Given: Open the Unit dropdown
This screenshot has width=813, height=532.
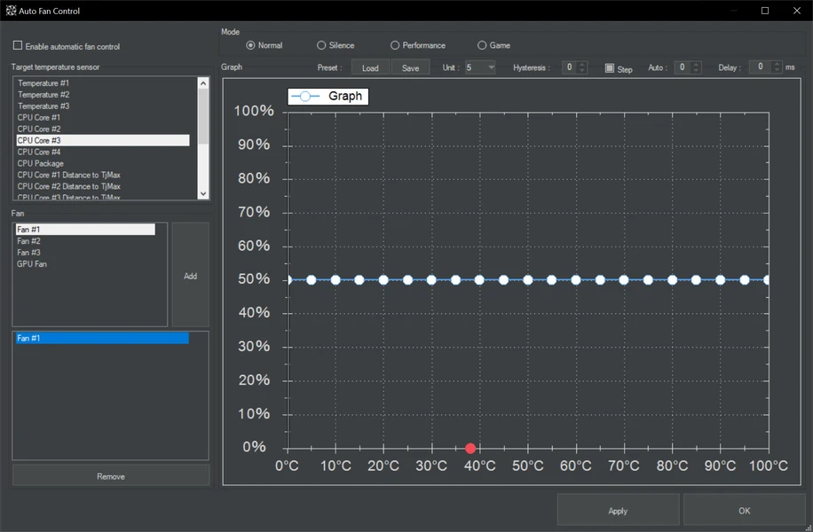Looking at the screenshot, I should [x=491, y=67].
